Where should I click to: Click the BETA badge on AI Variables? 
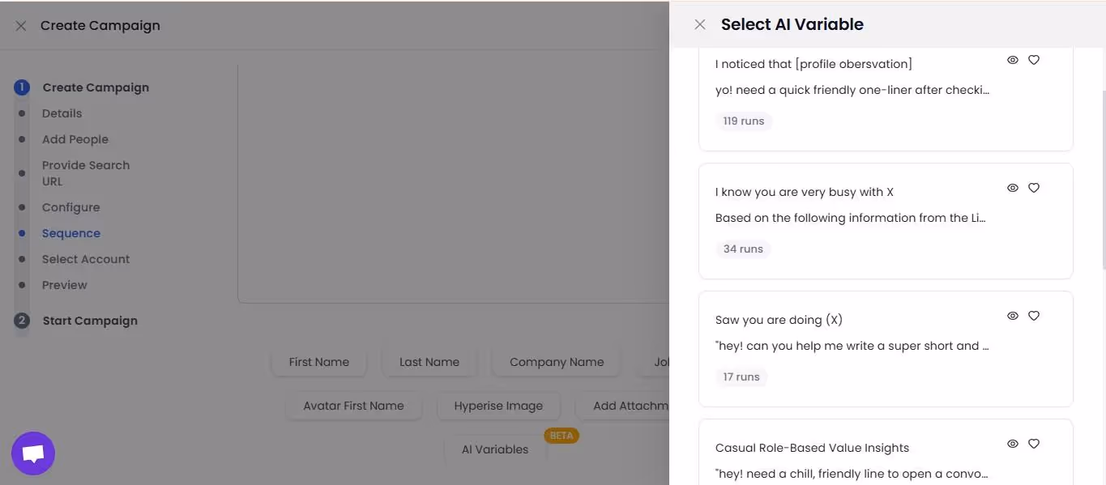pos(562,436)
